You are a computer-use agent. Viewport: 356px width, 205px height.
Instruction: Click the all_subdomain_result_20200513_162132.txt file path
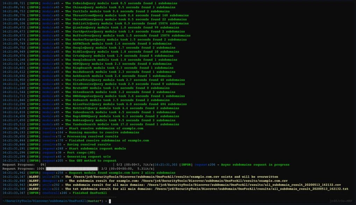pos(251,189)
